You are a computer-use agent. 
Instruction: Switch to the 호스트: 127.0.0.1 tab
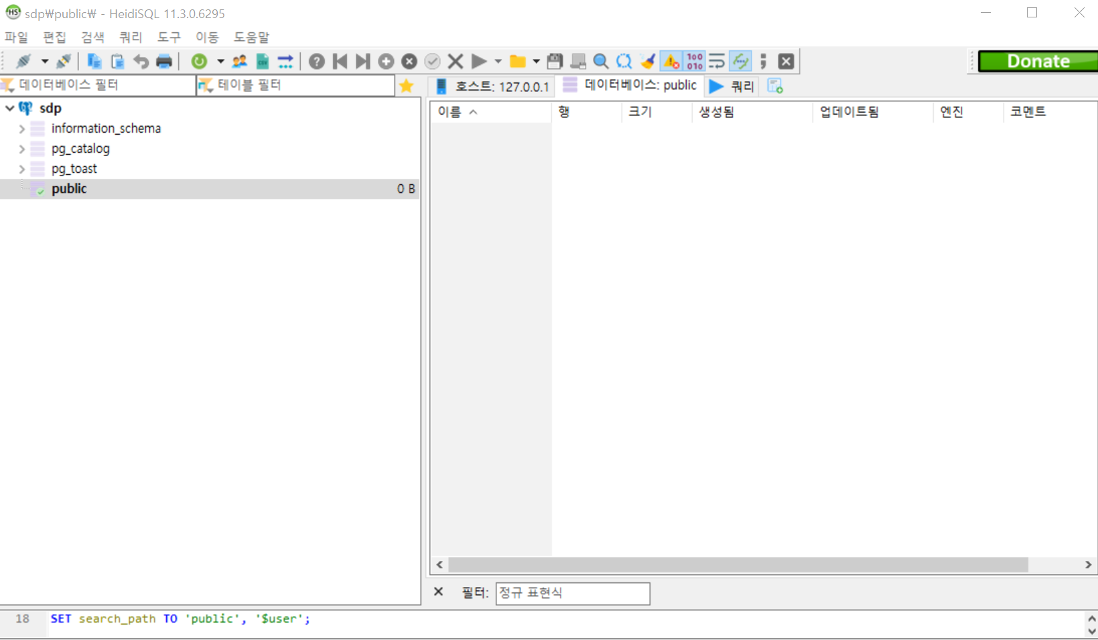(492, 86)
